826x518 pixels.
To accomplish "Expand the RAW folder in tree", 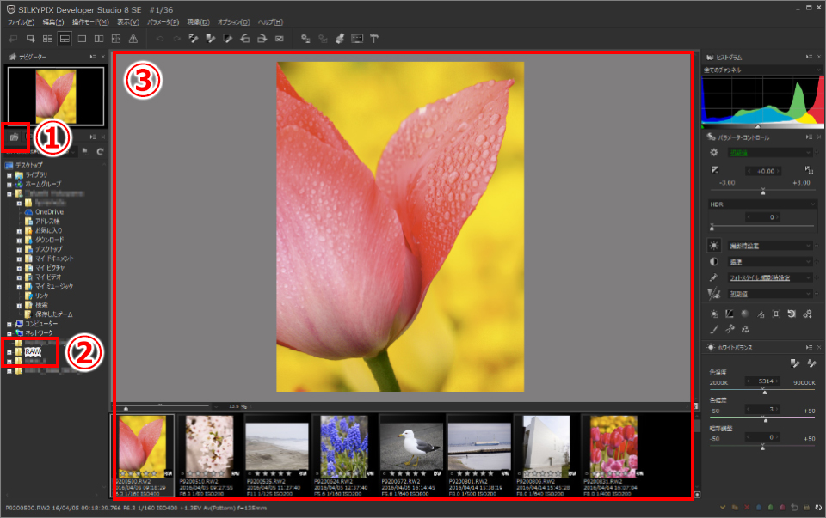I will [x=9, y=351].
